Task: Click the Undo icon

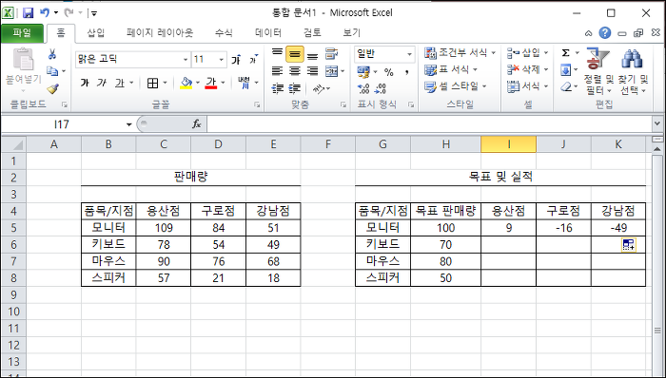Action: pyautogui.click(x=45, y=12)
